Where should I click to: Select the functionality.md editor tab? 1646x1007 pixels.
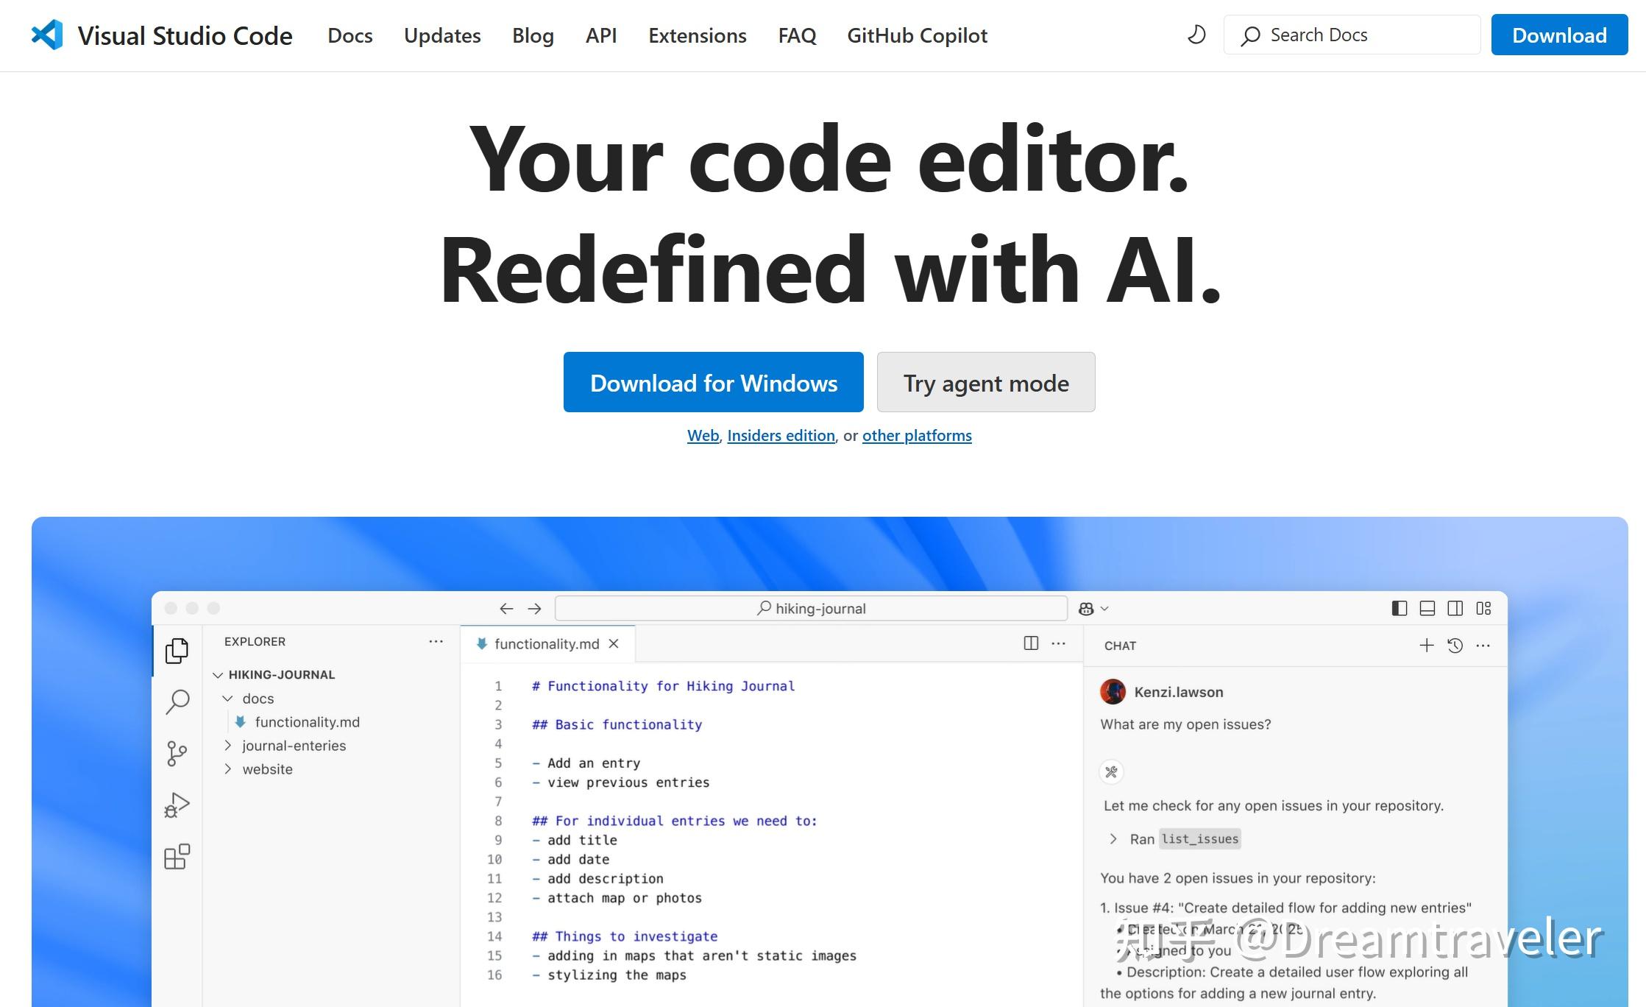(547, 644)
